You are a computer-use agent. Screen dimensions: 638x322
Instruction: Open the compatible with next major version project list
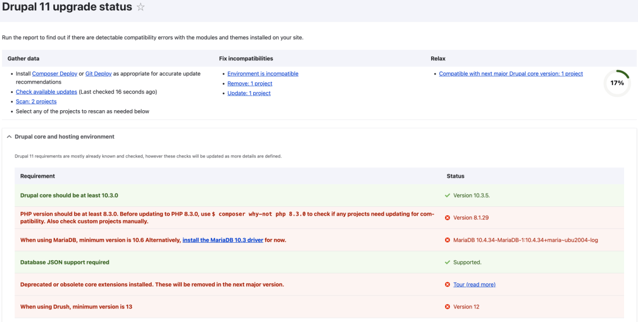[x=510, y=73]
